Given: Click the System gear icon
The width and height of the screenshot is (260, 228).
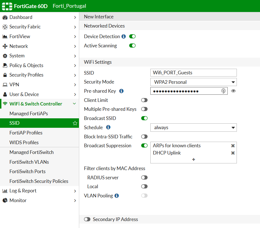Looking at the screenshot, I should coord(5,56).
